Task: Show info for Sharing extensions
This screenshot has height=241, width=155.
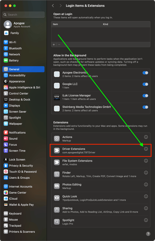Action: pyautogui.click(x=146, y=208)
